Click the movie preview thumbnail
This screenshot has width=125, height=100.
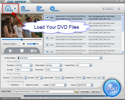coord(22,26)
